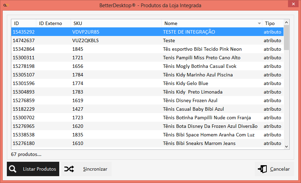Image resolution: width=301 pixels, height=183 pixels.
Task: Click the Cancelar button text
Action: [280, 169]
